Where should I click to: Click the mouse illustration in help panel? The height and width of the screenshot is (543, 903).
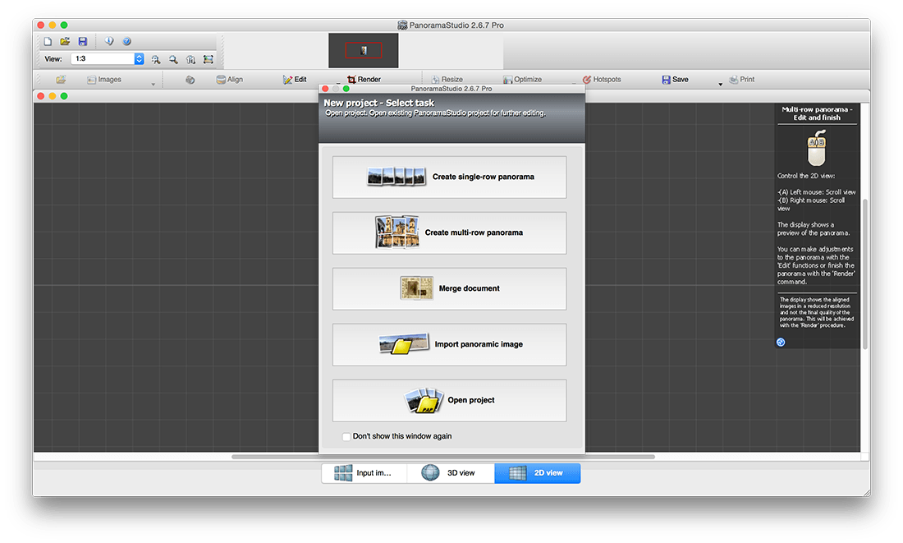(817, 148)
